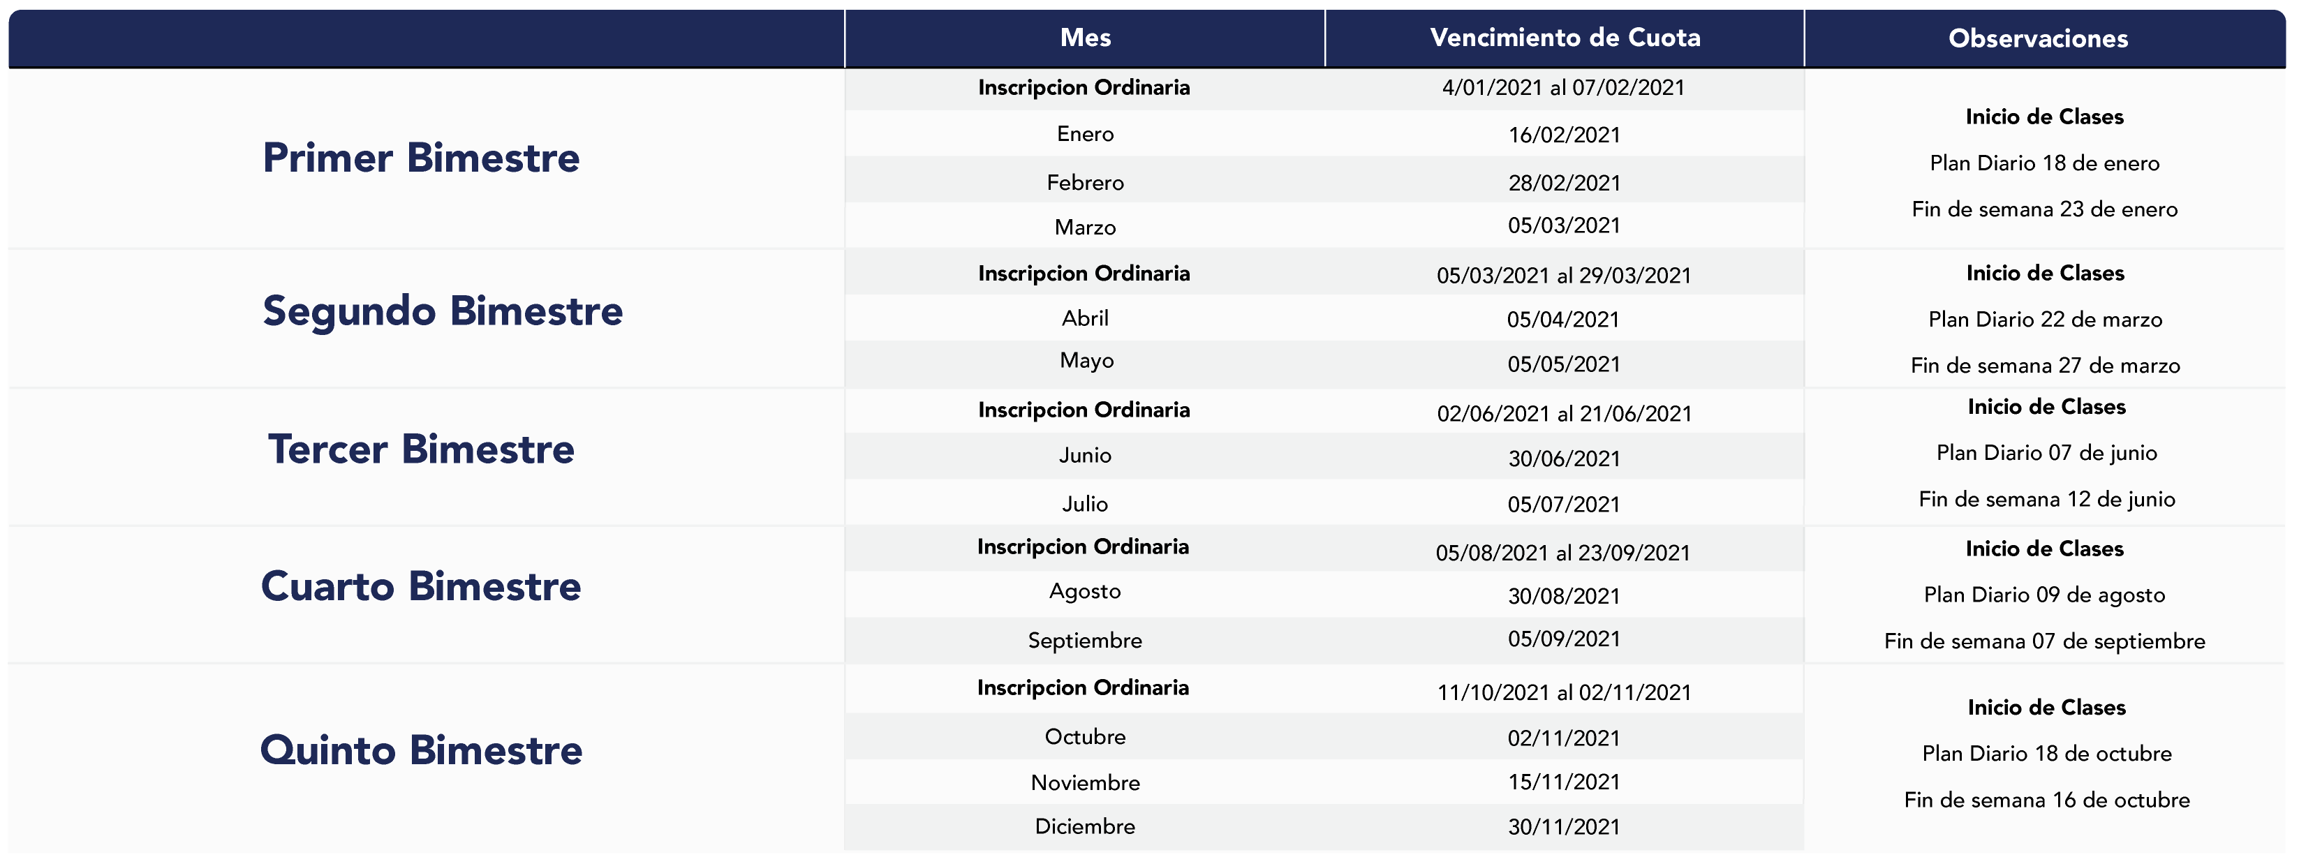
Task: Click Plan Diario 09 de agosto text
Action: 2045,595
